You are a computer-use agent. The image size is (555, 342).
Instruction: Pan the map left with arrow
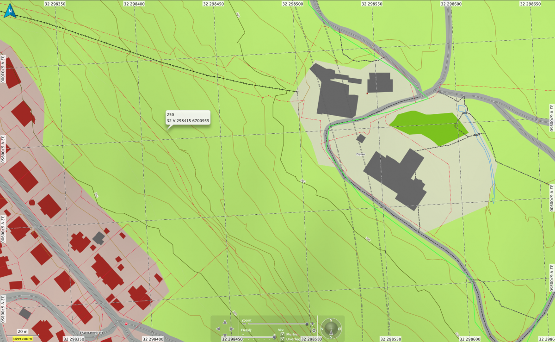(218, 329)
